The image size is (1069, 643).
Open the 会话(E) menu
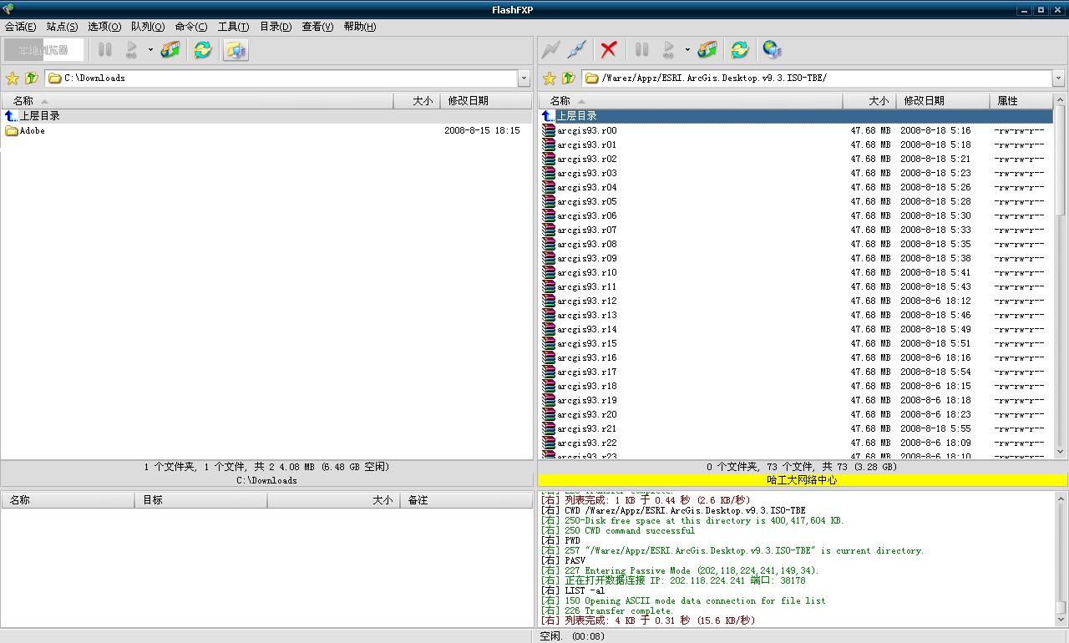[x=21, y=27]
